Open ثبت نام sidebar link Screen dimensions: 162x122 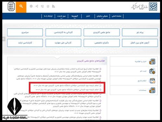coord(143,71)
